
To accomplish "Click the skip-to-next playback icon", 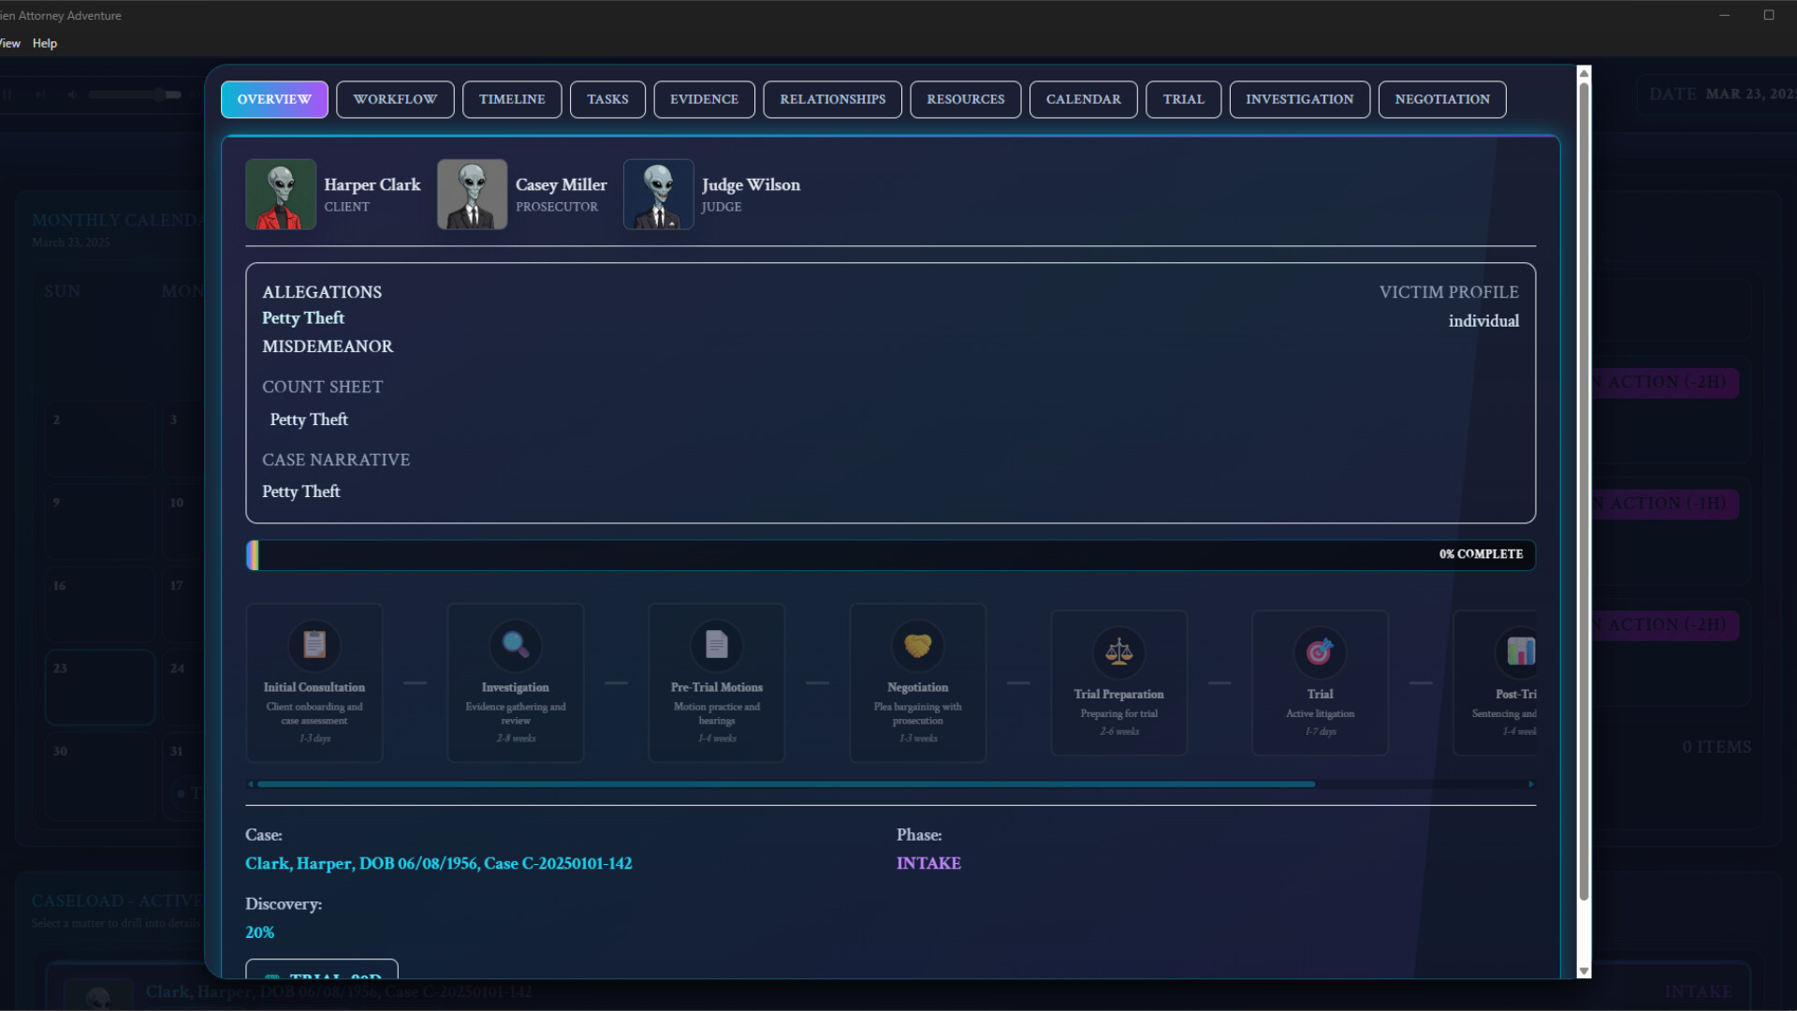I will click(x=40, y=95).
